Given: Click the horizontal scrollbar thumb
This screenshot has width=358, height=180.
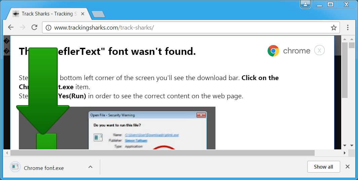Looking at the screenshot, I should (x=162, y=153).
